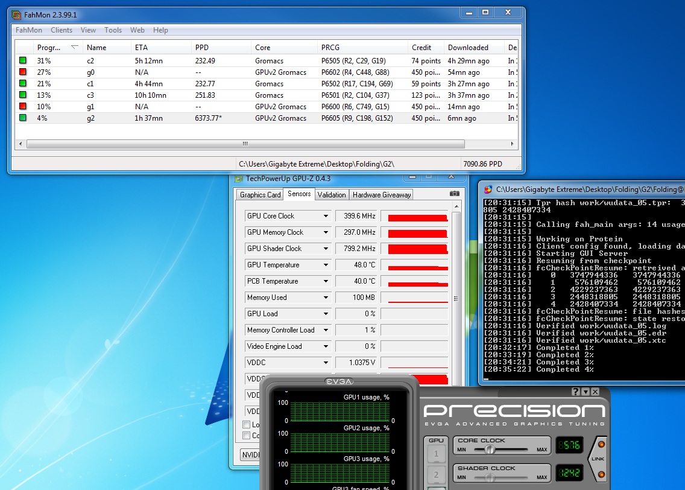The width and height of the screenshot is (685, 490).
Task: Sort FahMon list by Downloaded column
Action: pos(474,47)
